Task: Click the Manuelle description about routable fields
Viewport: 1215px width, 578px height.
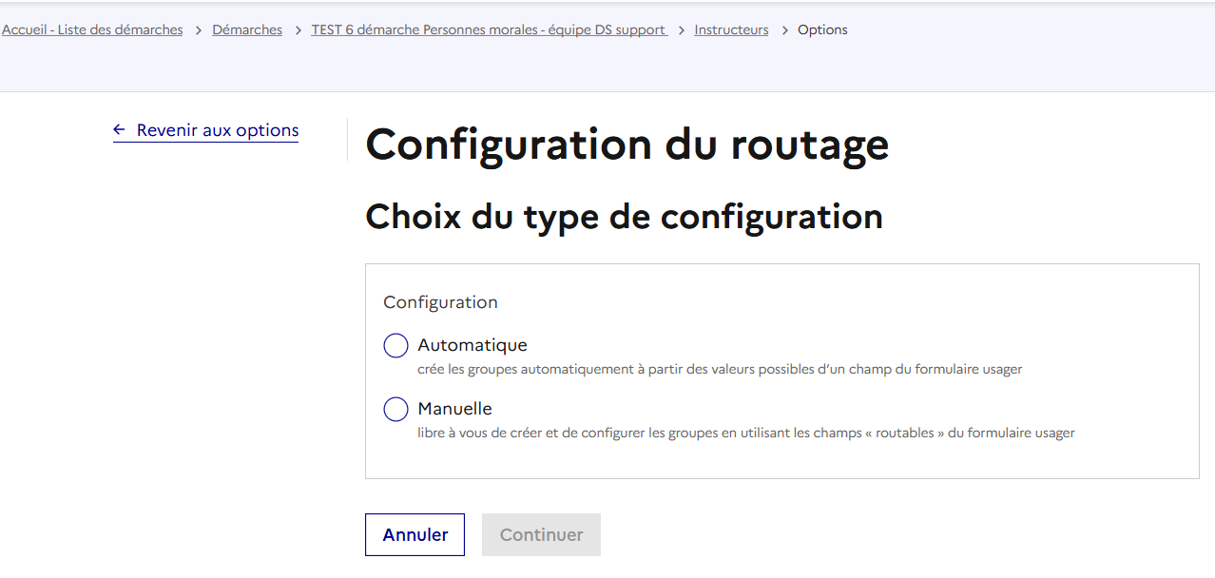Action: pyautogui.click(x=745, y=433)
